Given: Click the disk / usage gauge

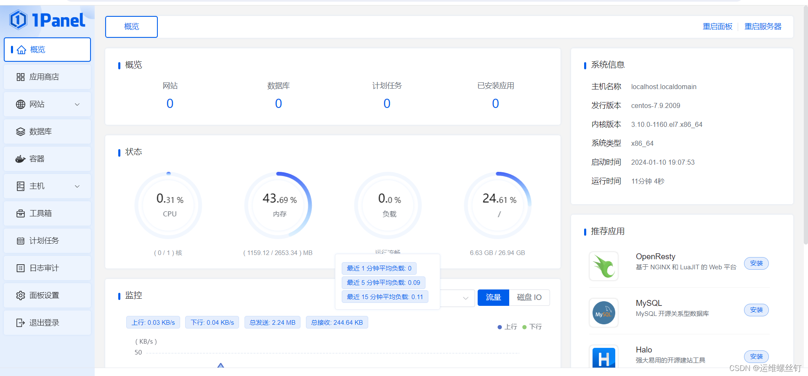Looking at the screenshot, I should [498, 205].
